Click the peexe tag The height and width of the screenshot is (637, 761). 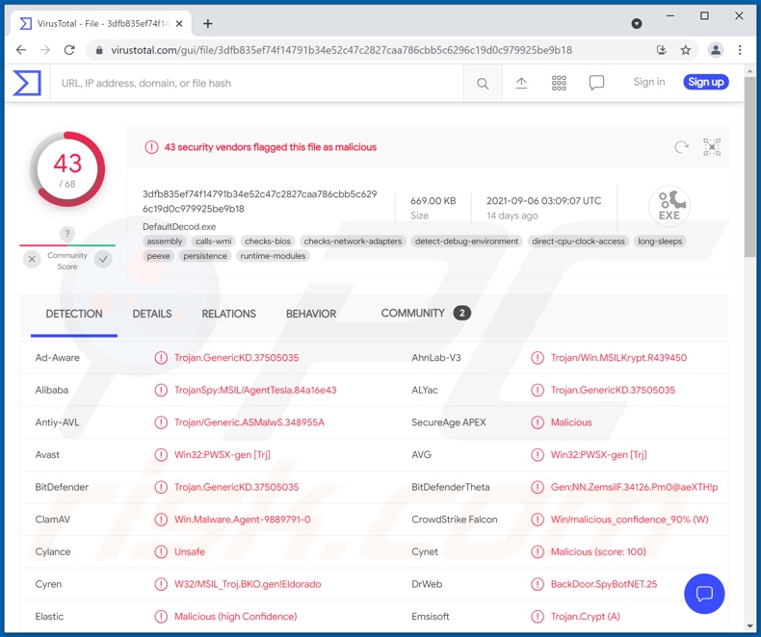[158, 256]
